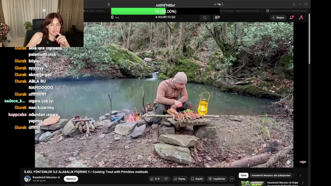Reload the page in address bar

coord(222,4)
